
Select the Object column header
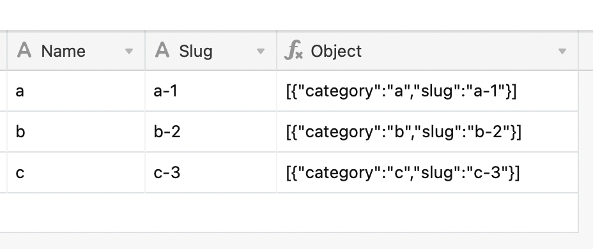[x=427, y=50]
